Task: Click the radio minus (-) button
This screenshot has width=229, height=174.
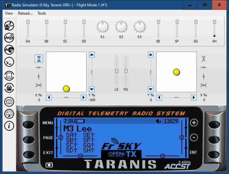Action: tap(194, 138)
